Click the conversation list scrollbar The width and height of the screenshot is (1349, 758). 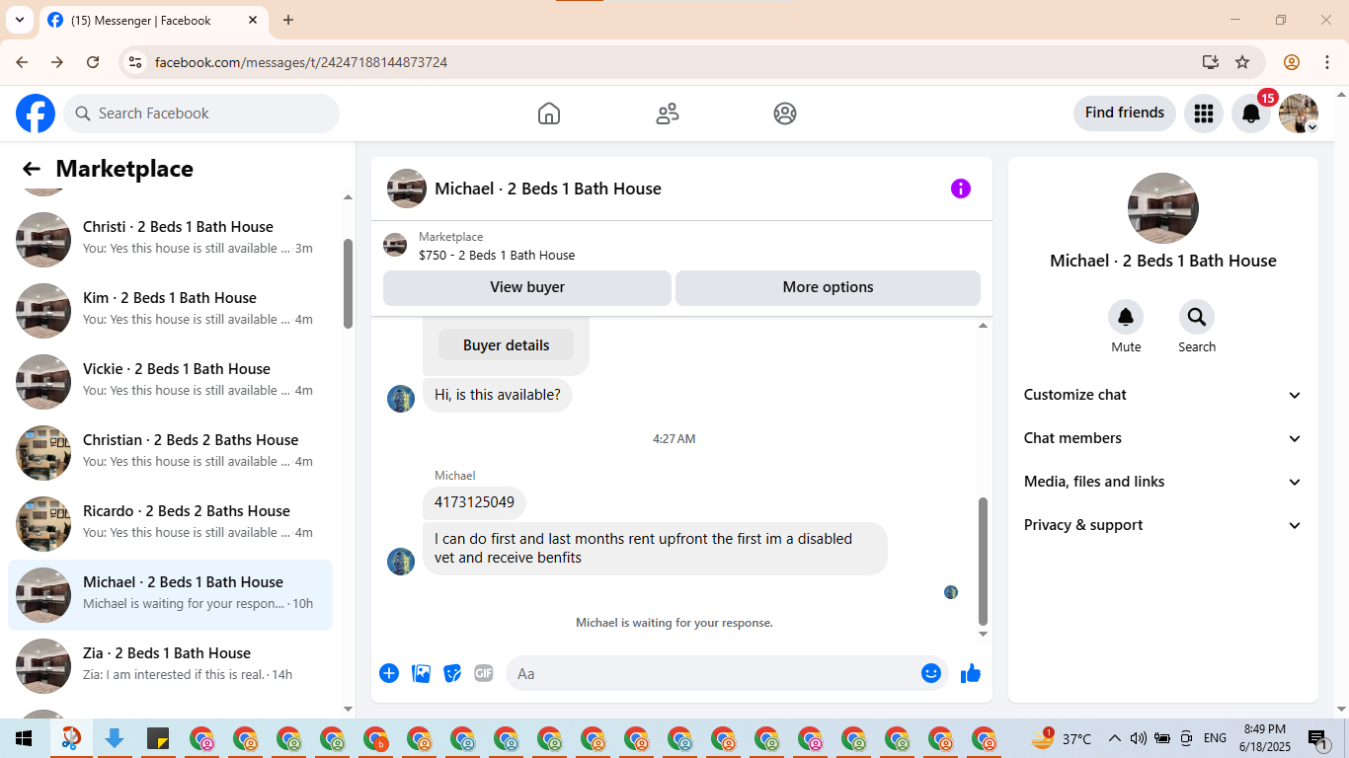point(348,283)
